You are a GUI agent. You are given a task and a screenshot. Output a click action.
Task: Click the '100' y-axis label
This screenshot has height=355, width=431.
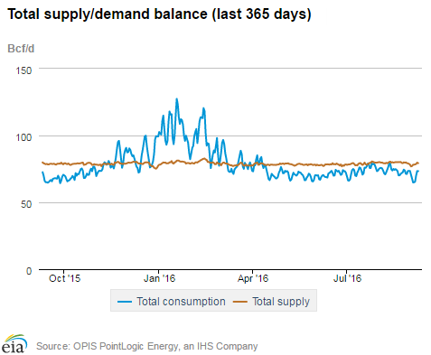tap(23, 137)
